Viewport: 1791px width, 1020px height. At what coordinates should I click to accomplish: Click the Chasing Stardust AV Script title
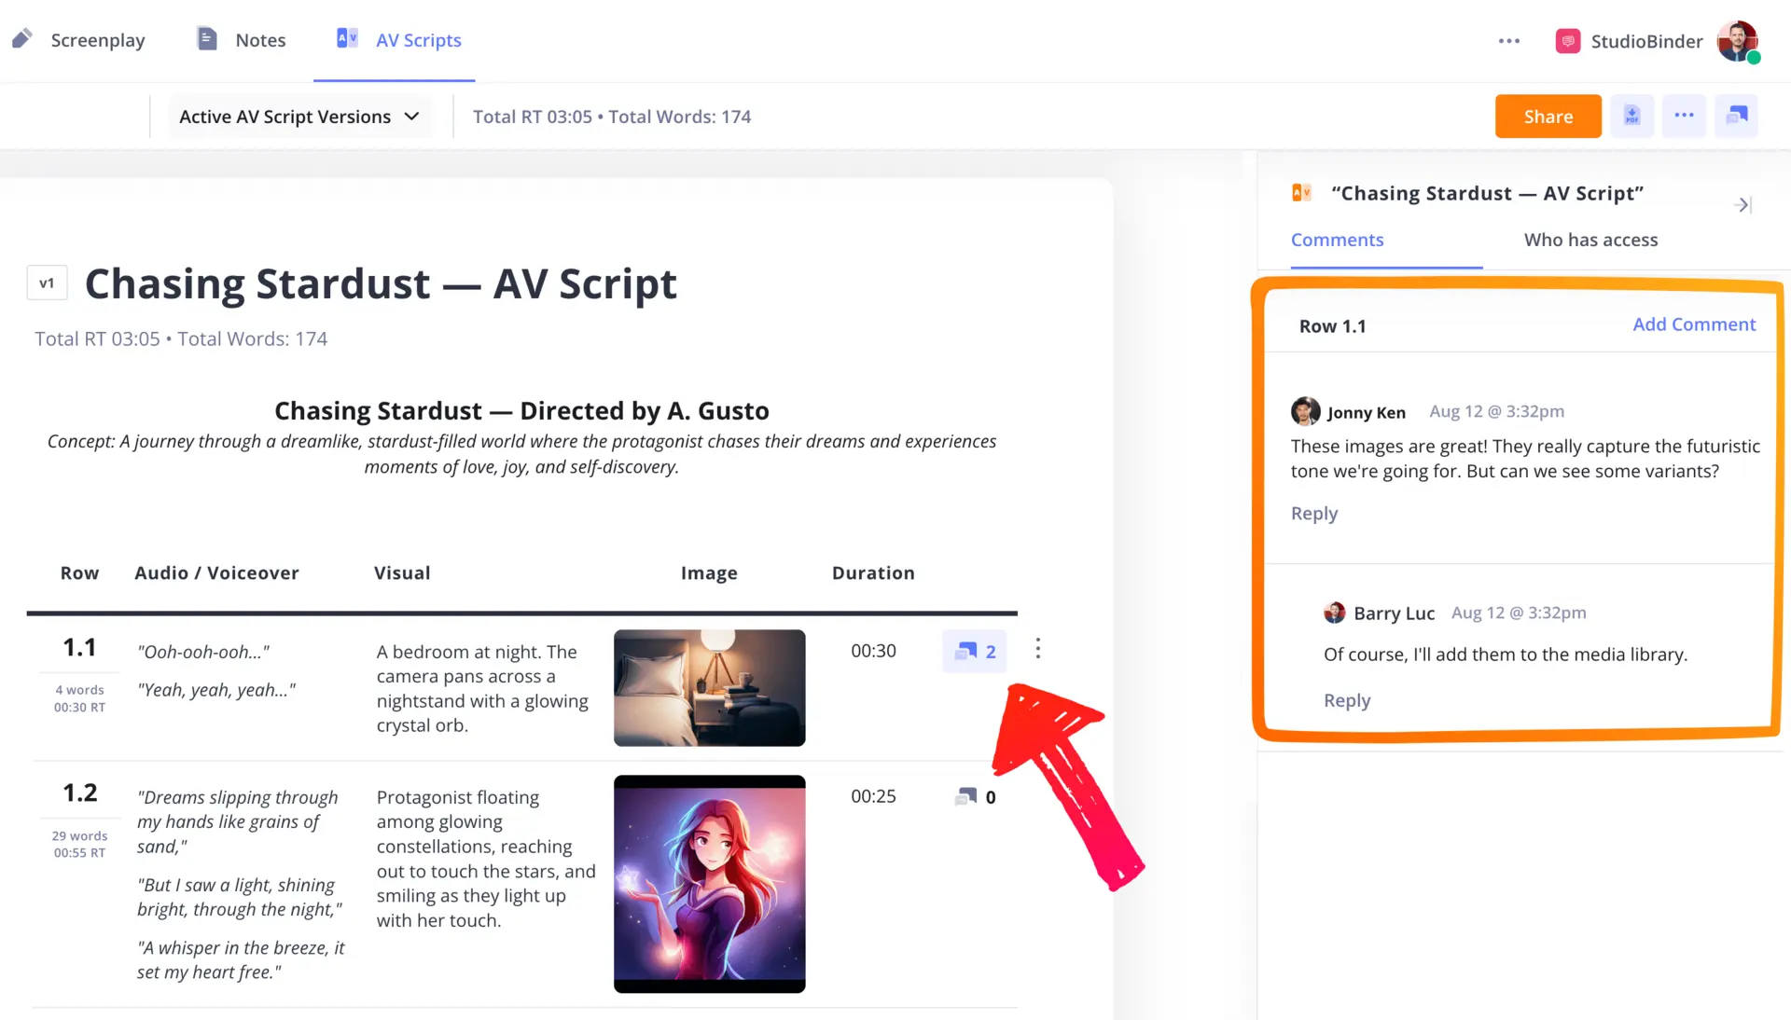pos(381,283)
